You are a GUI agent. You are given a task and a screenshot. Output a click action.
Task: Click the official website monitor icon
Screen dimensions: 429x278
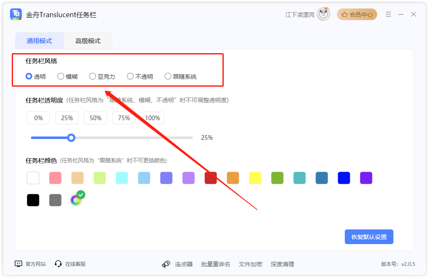coord(18,264)
